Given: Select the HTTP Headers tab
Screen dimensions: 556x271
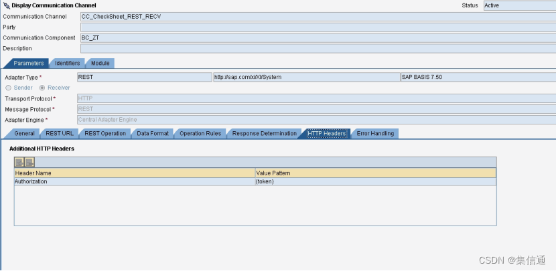Looking at the screenshot, I should tap(327, 134).
